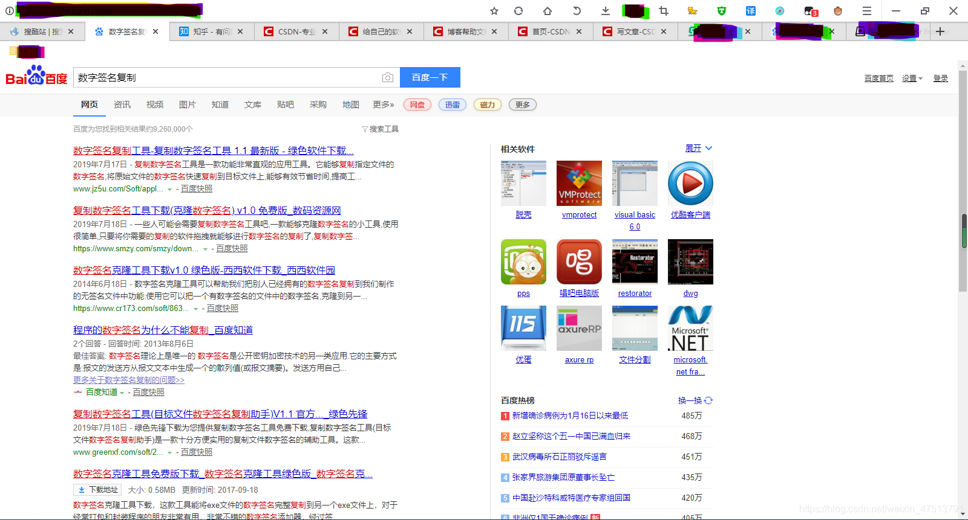The width and height of the screenshot is (968, 520).
Task: Refresh the Baidu hot list with 换一换
Action: pos(695,400)
